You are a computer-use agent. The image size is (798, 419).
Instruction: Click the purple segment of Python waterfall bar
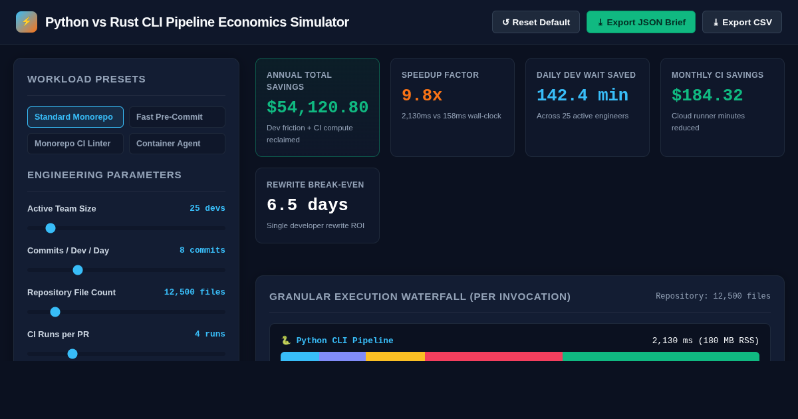(x=342, y=356)
